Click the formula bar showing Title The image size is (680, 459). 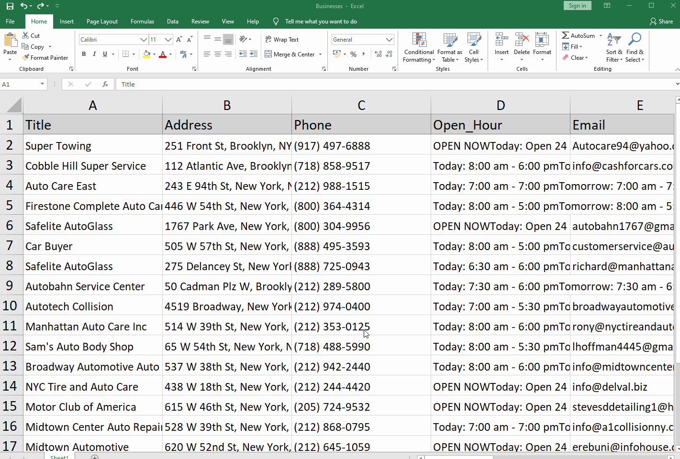coord(395,84)
